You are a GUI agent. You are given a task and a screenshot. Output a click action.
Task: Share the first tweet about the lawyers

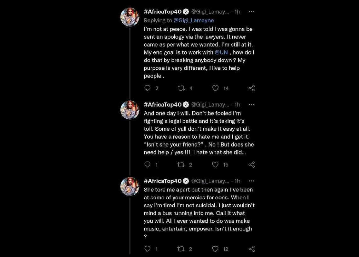click(252, 88)
